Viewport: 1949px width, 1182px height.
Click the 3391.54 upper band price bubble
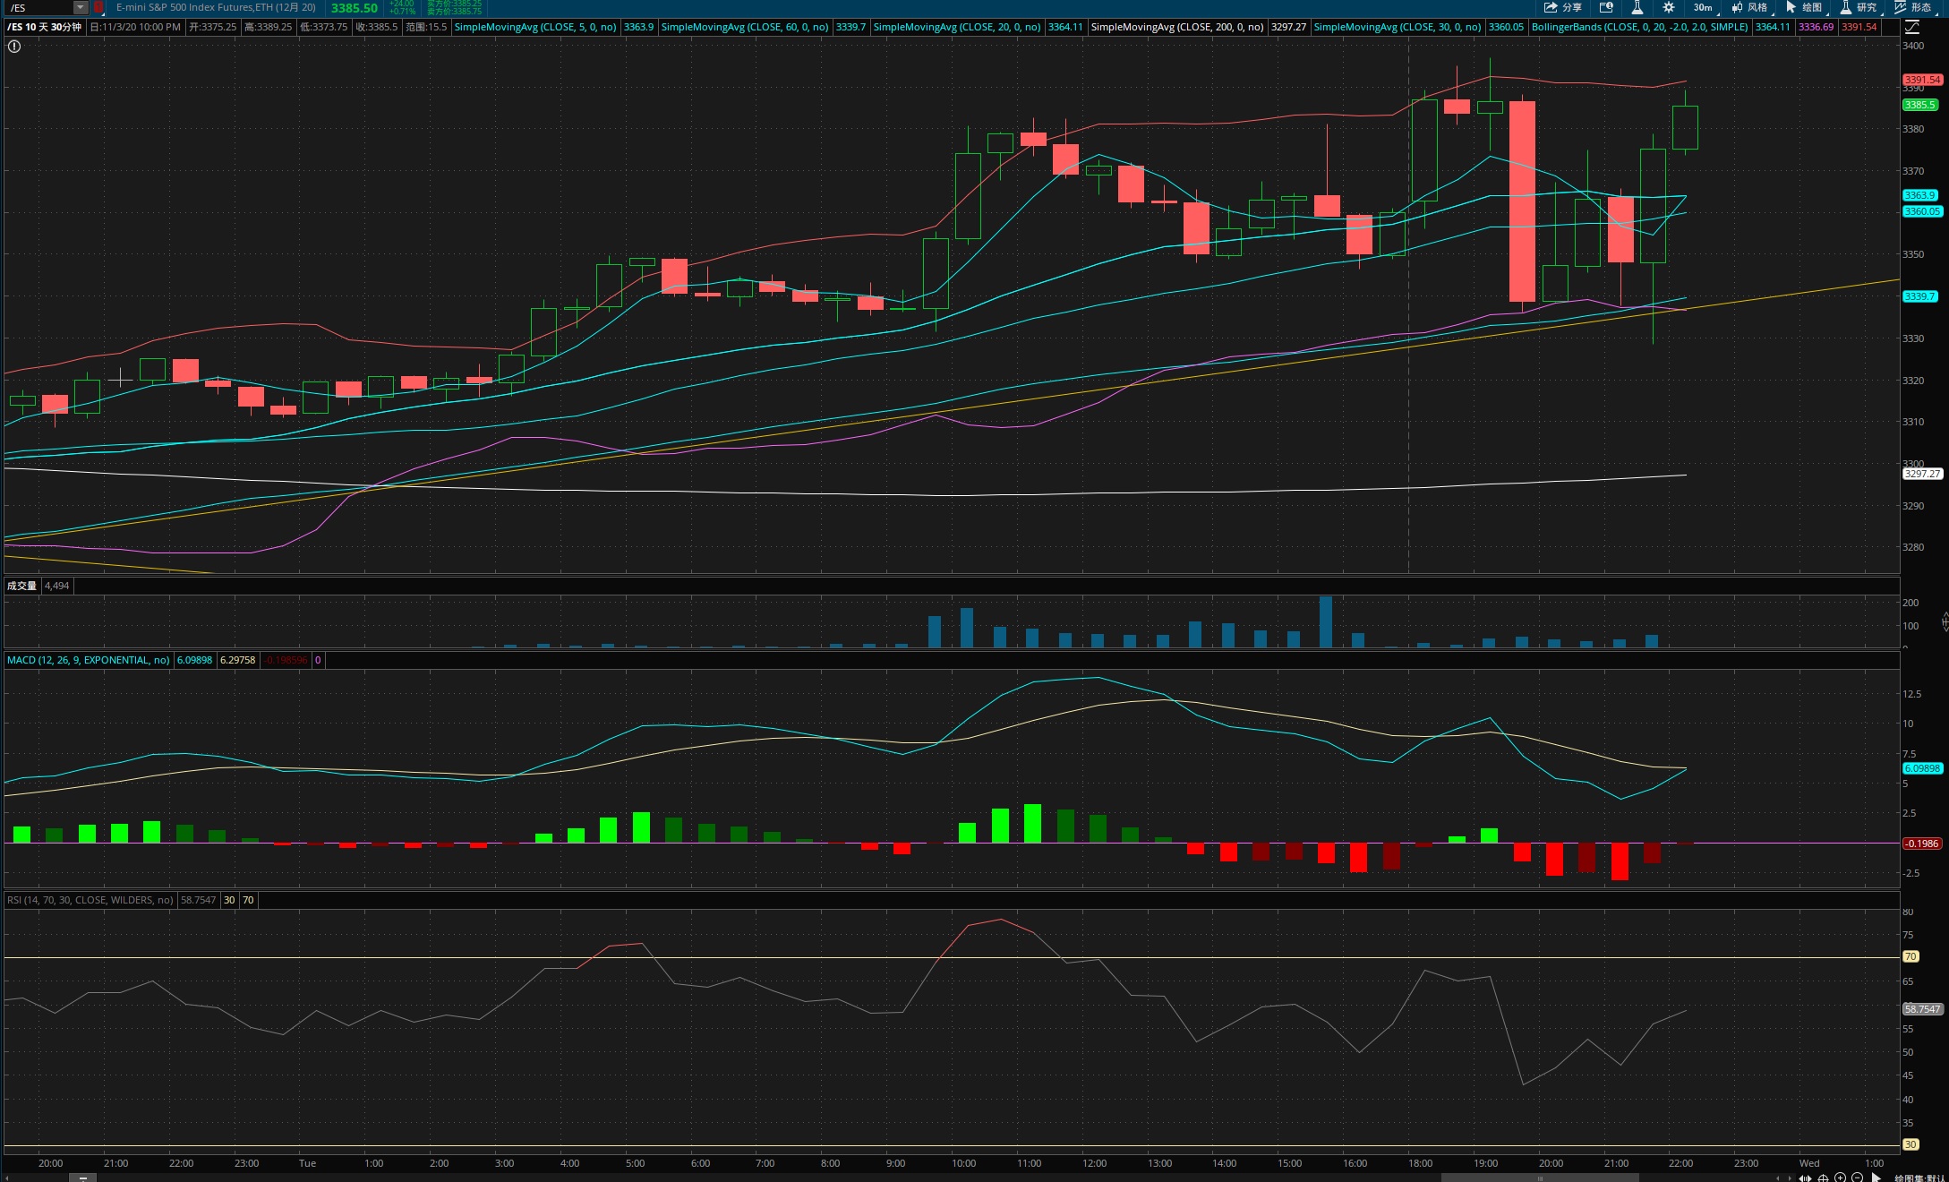coord(1922,80)
